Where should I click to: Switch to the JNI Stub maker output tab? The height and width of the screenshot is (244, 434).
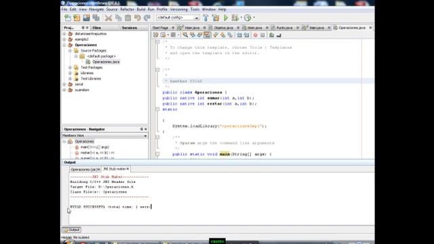(116, 169)
